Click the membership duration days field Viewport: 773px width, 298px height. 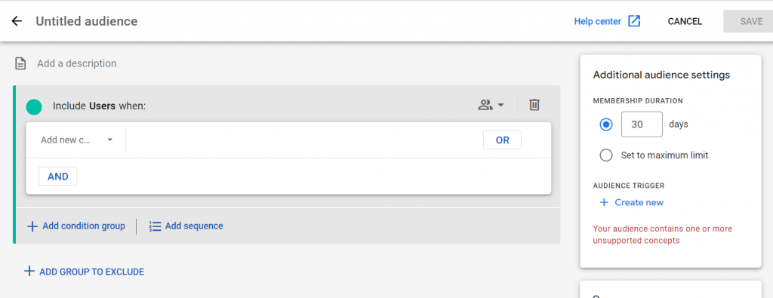[x=642, y=124]
